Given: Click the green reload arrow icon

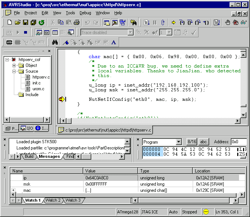Looking at the screenshot, I should [x=42, y=23].
